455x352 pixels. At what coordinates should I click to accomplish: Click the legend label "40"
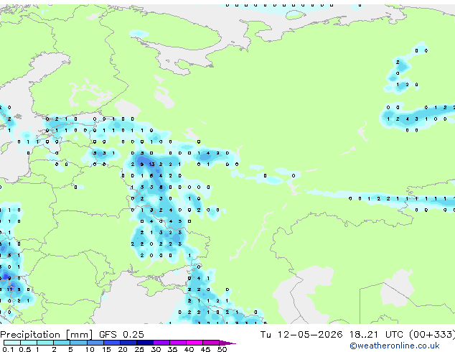(189, 349)
